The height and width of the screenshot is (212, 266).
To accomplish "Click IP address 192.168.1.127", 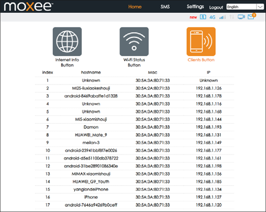I will click(209, 197).
